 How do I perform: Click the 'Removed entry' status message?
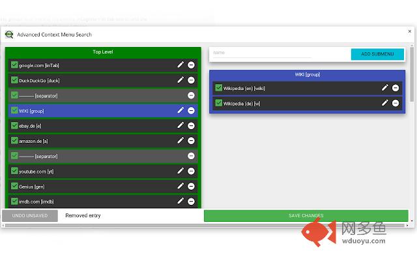(83, 215)
